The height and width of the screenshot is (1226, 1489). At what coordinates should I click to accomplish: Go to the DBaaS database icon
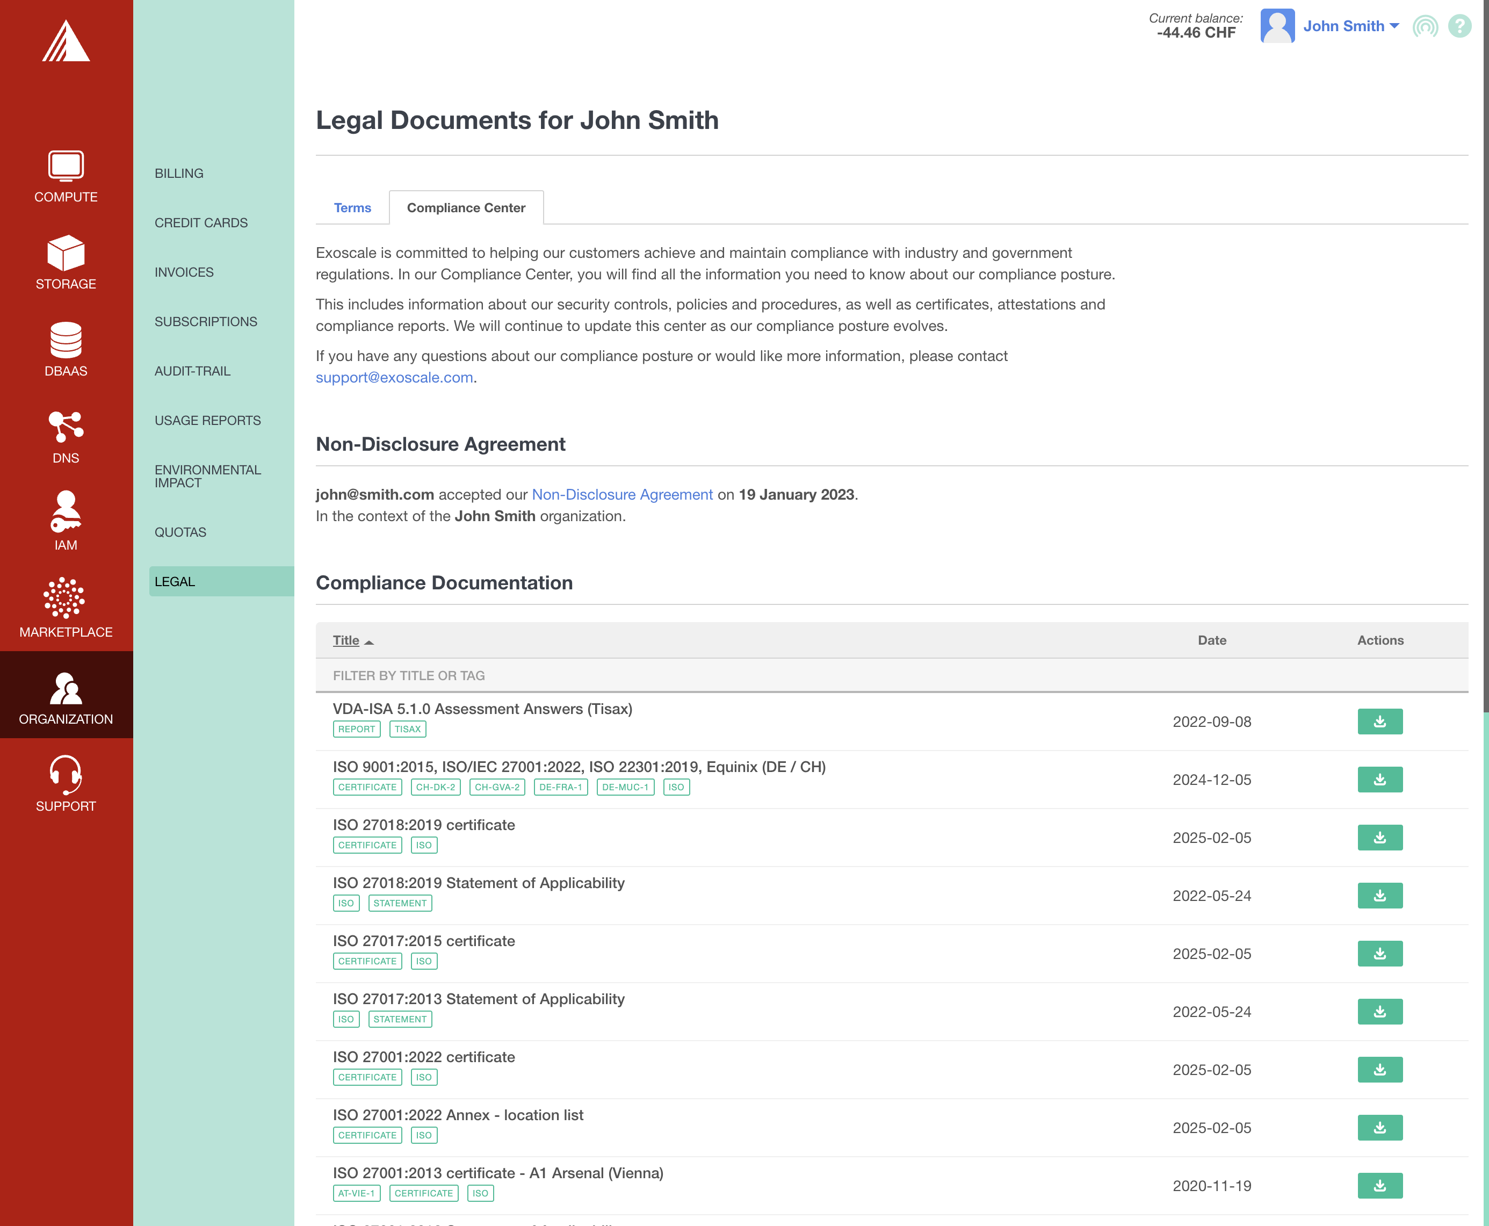point(66,341)
